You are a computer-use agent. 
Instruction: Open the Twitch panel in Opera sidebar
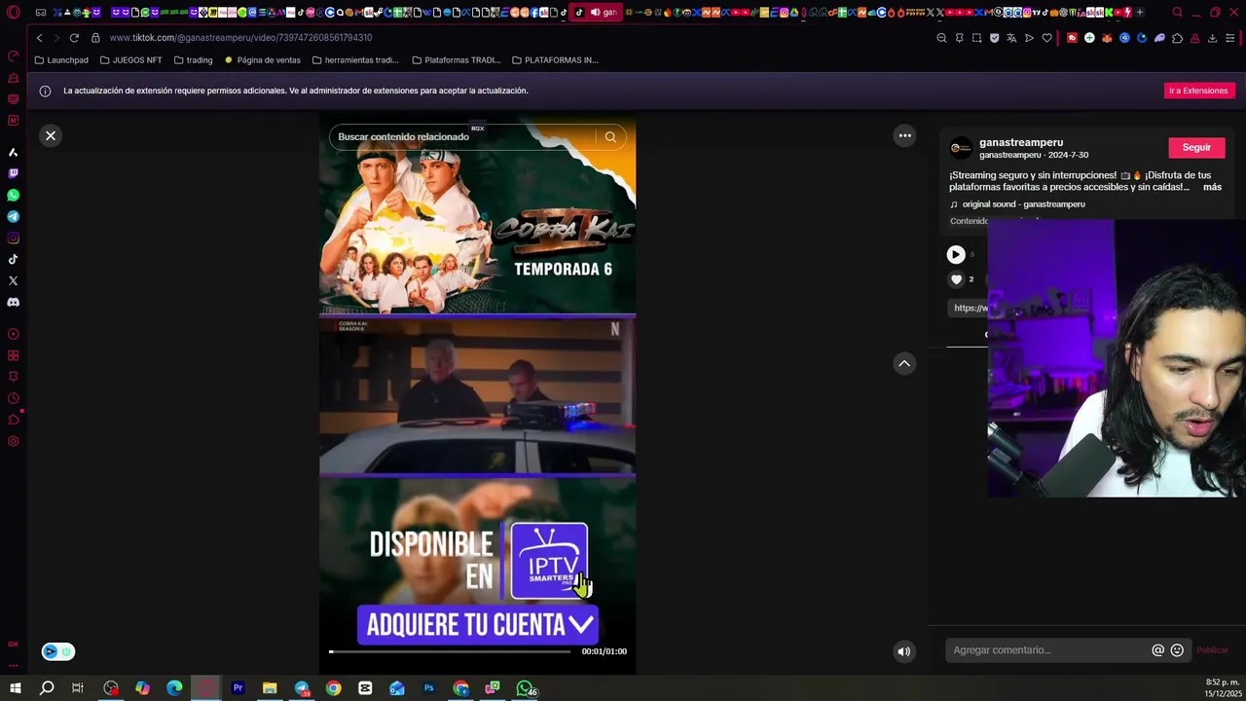13,173
